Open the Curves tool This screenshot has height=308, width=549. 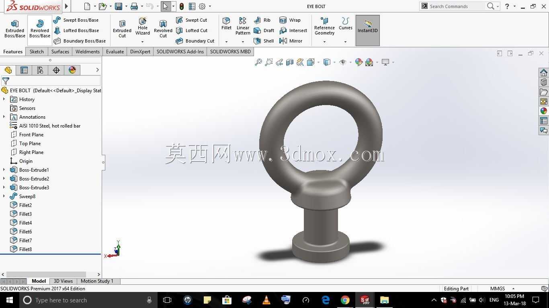(346, 24)
